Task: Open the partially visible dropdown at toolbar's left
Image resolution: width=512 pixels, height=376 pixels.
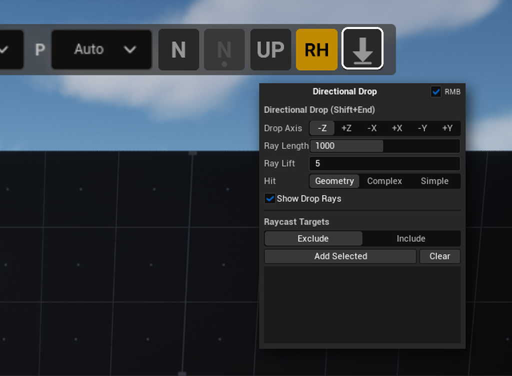Action: pos(11,49)
